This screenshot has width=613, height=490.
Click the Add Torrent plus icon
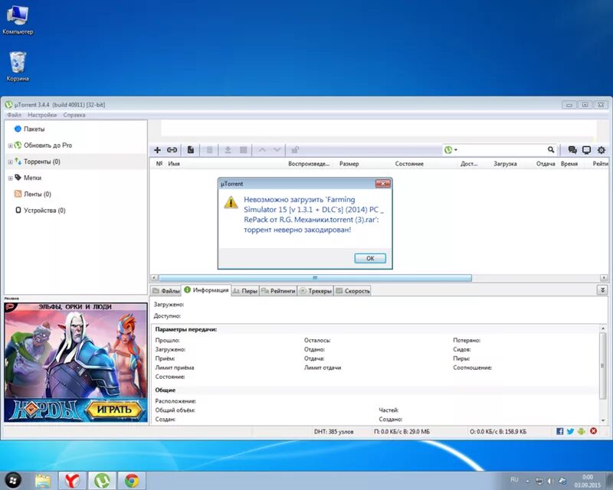pos(157,150)
